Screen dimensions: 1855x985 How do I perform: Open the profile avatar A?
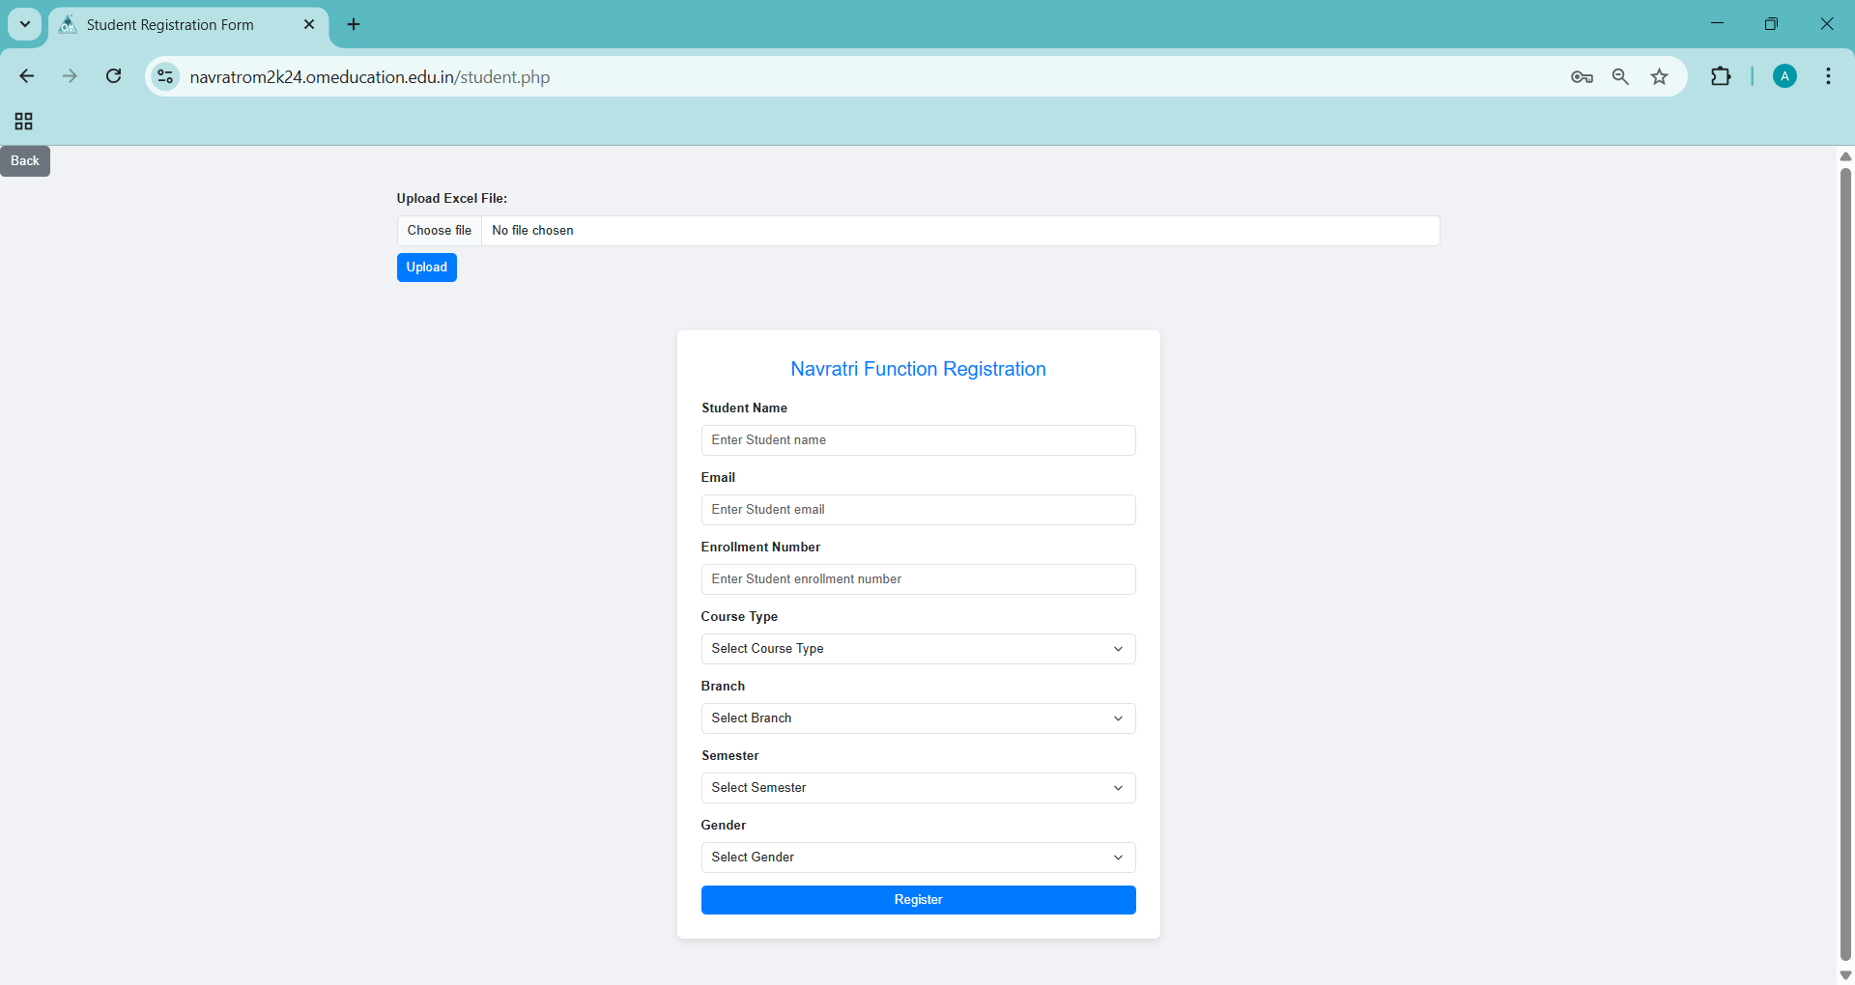1784,76
